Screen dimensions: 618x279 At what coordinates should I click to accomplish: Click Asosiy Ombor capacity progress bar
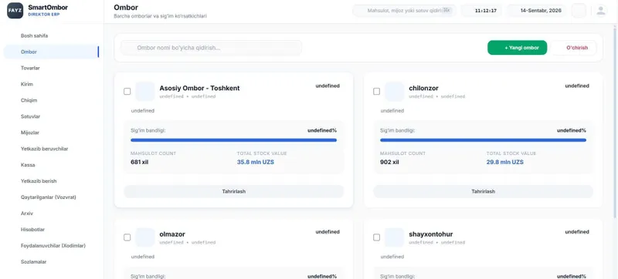(234, 140)
